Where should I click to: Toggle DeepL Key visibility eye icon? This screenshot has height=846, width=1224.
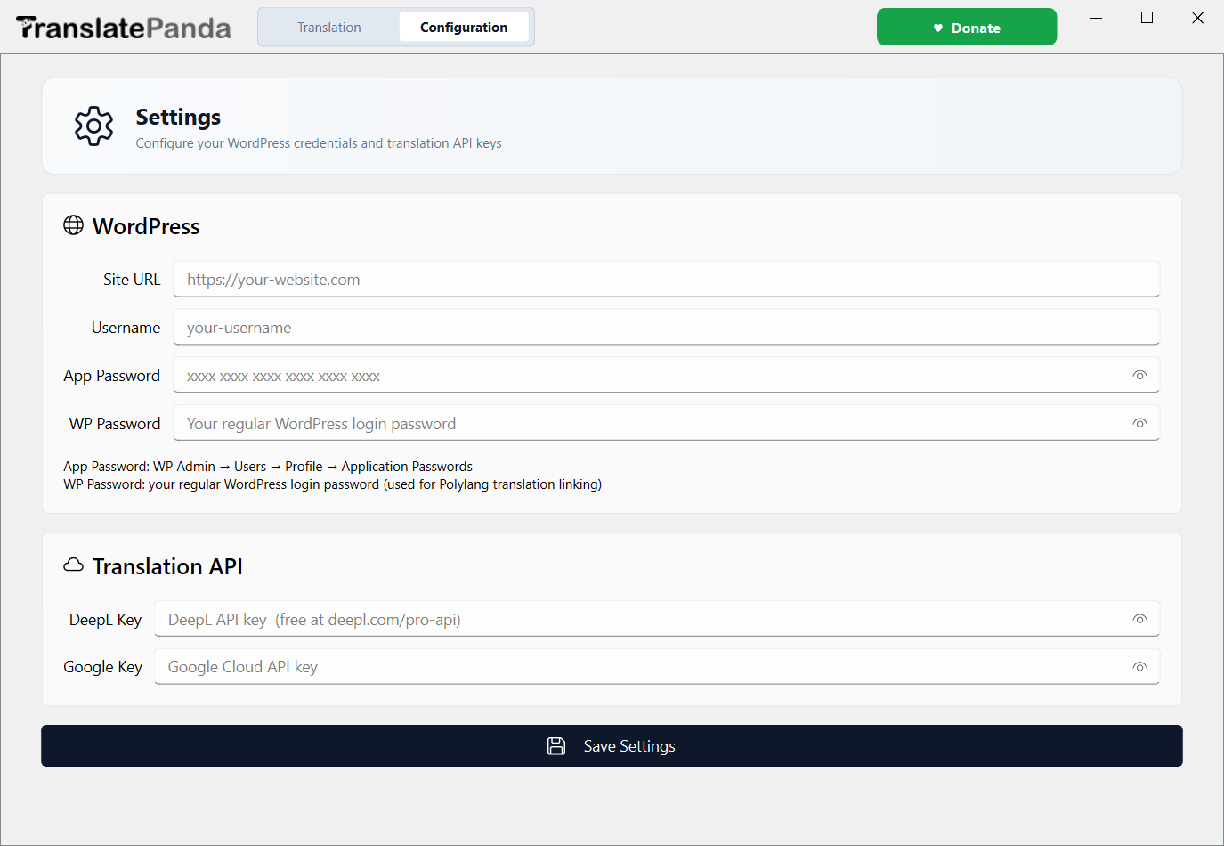pos(1139,620)
